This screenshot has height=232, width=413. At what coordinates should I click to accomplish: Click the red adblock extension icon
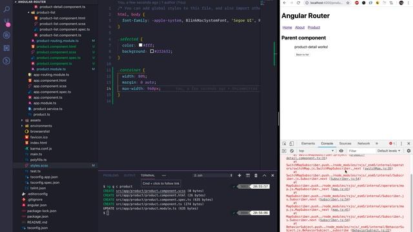pyautogui.click(x=357, y=3)
